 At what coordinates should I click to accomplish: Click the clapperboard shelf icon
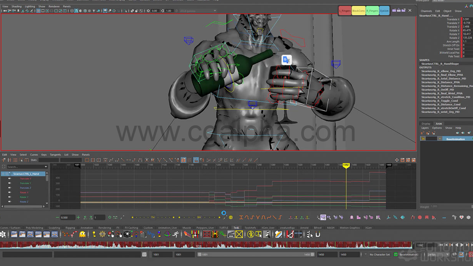click(x=231, y=234)
